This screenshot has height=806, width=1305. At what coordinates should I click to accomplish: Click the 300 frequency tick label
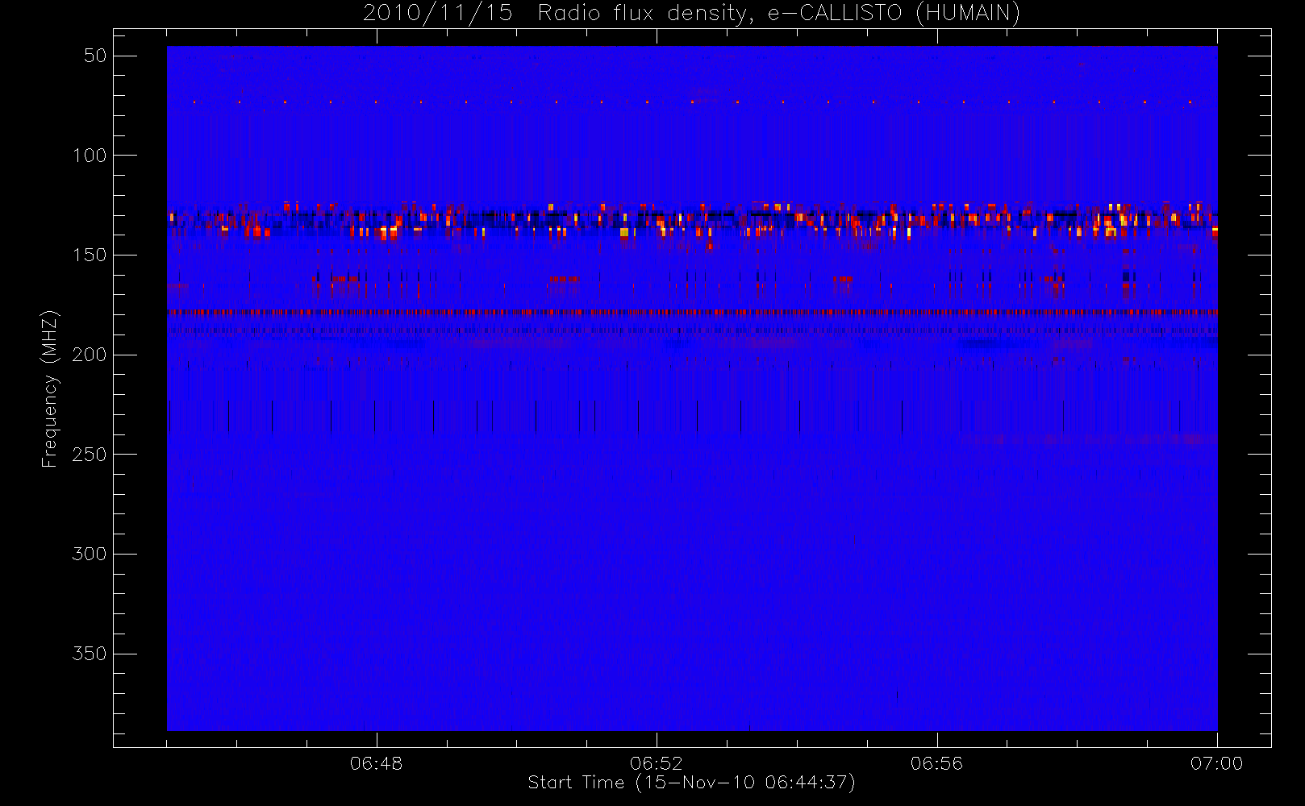click(x=90, y=554)
